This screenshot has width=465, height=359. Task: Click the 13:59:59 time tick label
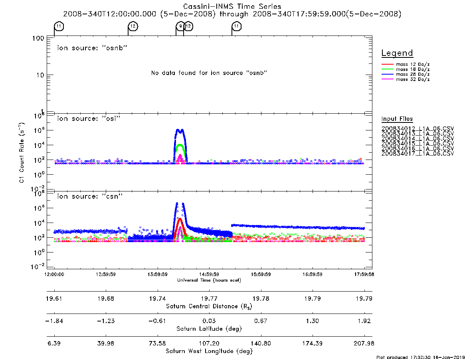pos(157,274)
